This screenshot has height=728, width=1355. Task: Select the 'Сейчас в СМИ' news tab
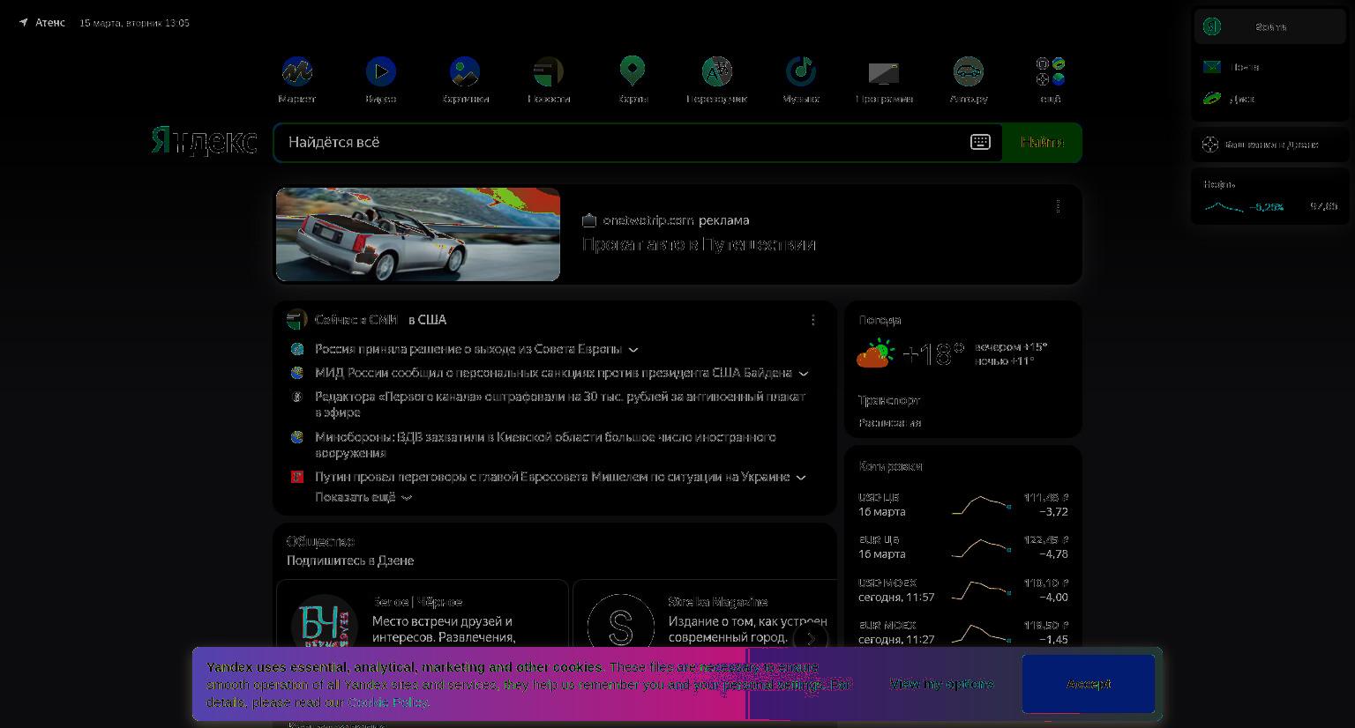point(356,320)
